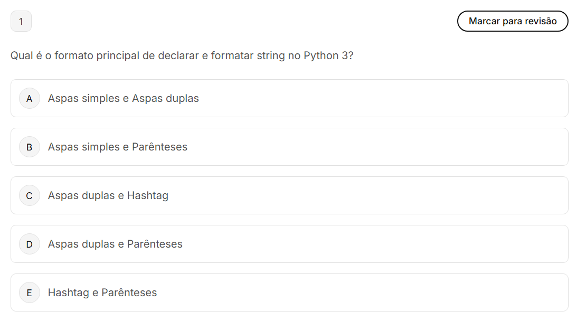Image resolution: width=577 pixels, height=321 pixels.
Task: Select the letter A circle
Action: pos(30,98)
